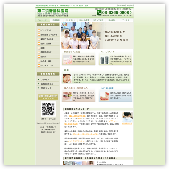Open the スタッフ紹介 navigation tab
The width and height of the screenshot is (169, 169).
tap(98, 20)
